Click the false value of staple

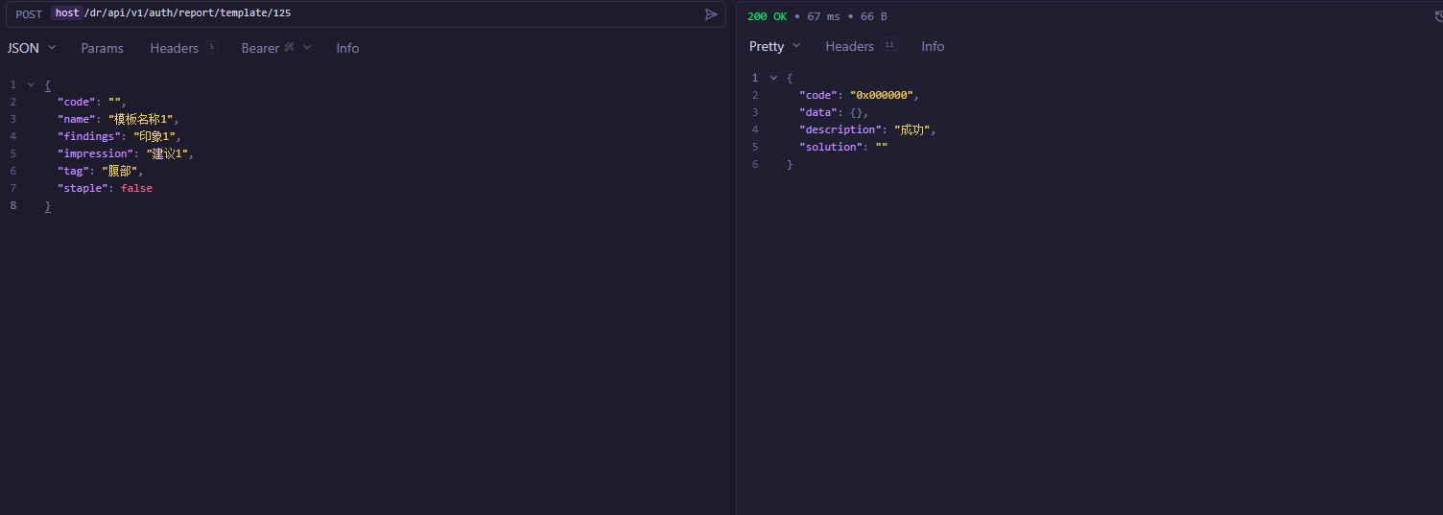pyautogui.click(x=136, y=188)
